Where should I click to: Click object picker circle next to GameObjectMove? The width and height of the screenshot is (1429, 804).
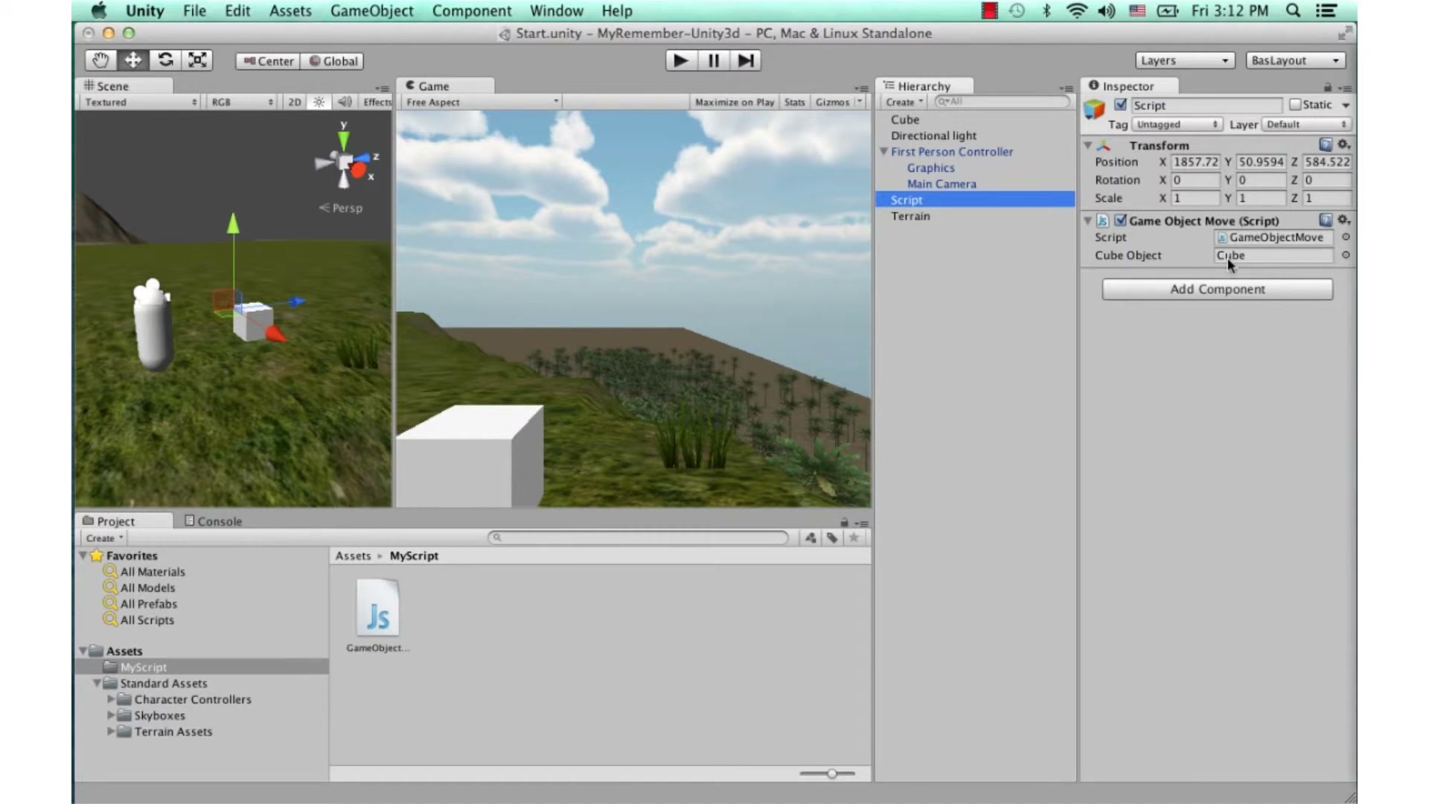tap(1346, 237)
